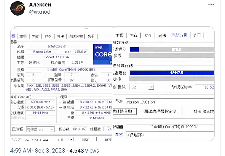225x156 pixels.
Task: Click 处理器 field Intel(R) Core(TM) i9-14900K
Action: [170, 127]
